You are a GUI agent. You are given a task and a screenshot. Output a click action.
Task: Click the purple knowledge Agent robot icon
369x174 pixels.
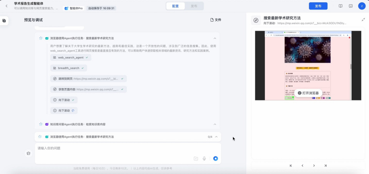tap(47, 124)
